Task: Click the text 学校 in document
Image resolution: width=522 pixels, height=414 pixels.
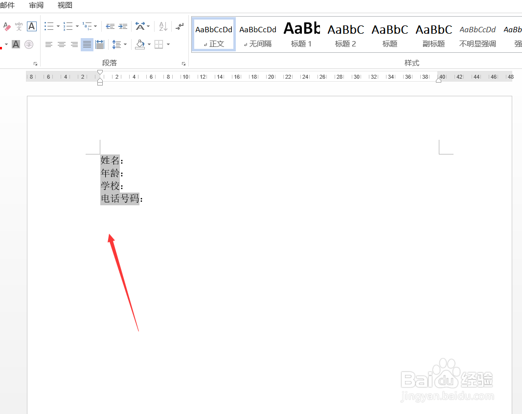Action: pyautogui.click(x=110, y=186)
